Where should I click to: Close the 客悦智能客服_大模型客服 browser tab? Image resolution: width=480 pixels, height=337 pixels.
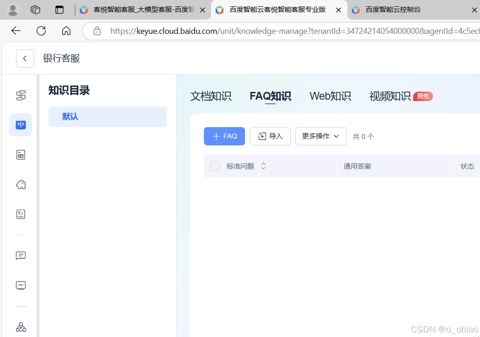pos(203,10)
